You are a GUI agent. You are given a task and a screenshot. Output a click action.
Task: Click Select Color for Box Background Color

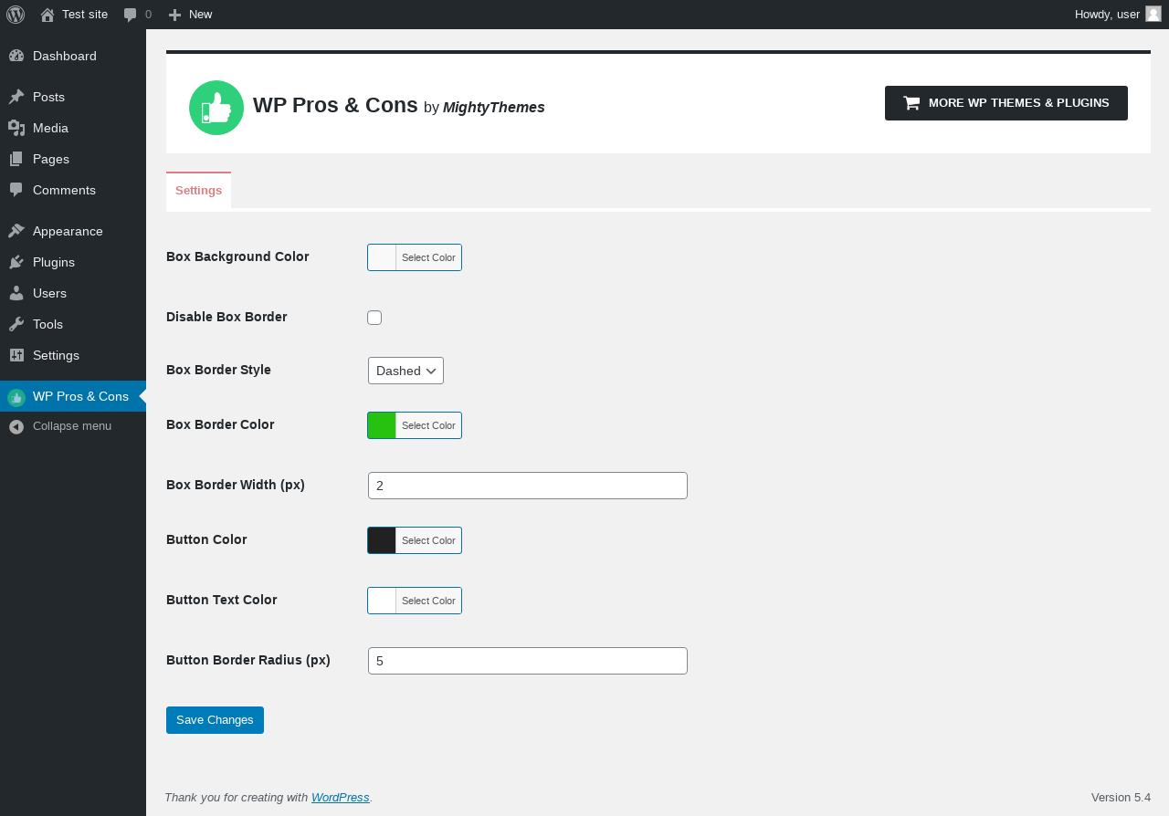click(428, 257)
